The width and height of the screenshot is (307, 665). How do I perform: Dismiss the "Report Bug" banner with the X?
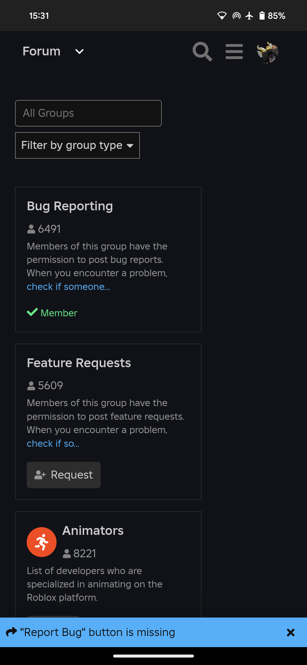(x=291, y=632)
